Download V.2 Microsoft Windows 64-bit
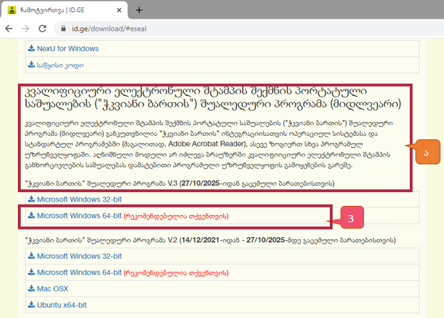This screenshot has width=444, height=318. (x=77, y=272)
